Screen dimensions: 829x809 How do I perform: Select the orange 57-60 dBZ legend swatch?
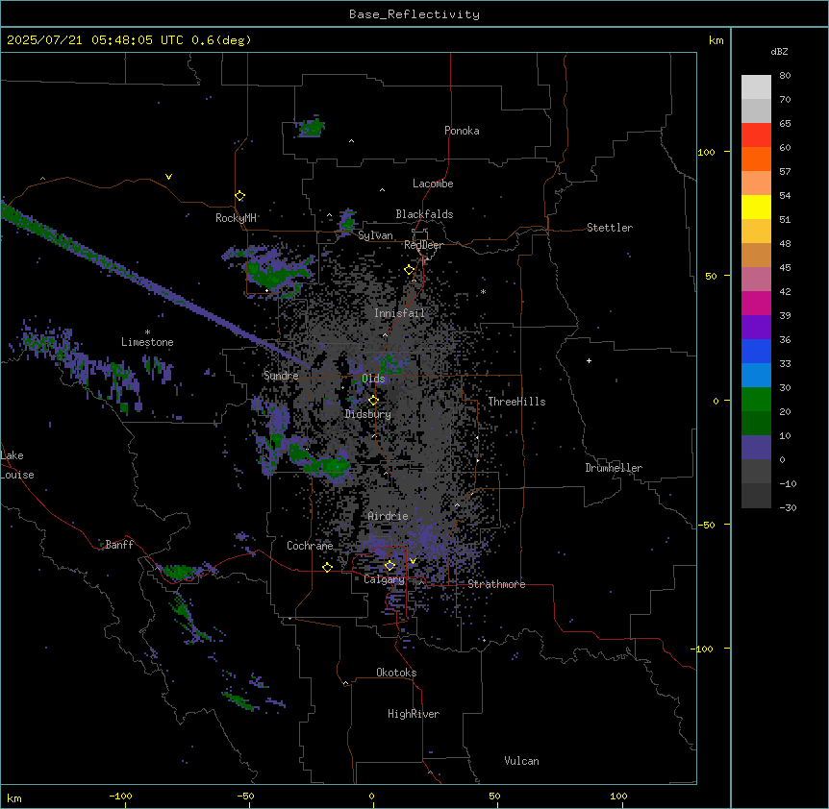coord(756,159)
